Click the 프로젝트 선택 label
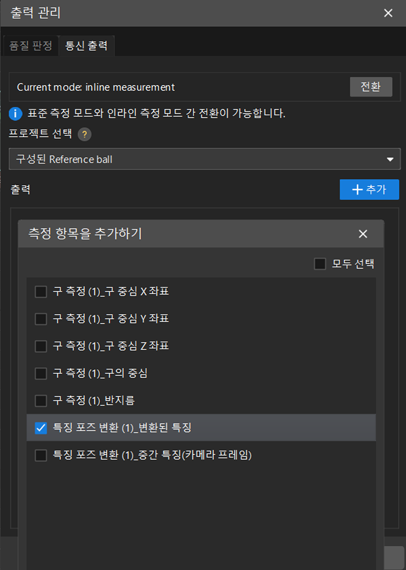Screen dimensions: 406x570 pyautogui.click(x=40, y=133)
